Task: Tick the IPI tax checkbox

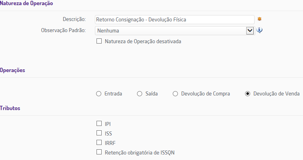Action: (x=99, y=124)
